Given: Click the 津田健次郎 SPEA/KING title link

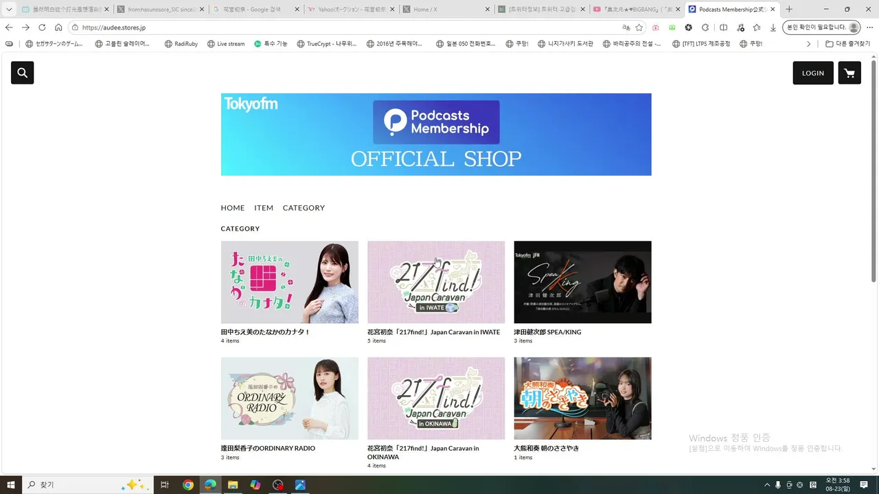Looking at the screenshot, I should click(547, 332).
